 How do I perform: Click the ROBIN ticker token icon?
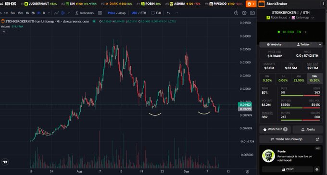pos(143,4)
